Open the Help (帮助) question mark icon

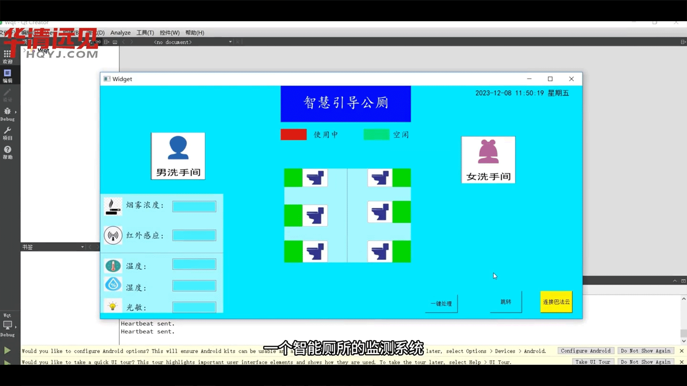click(x=8, y=152)
